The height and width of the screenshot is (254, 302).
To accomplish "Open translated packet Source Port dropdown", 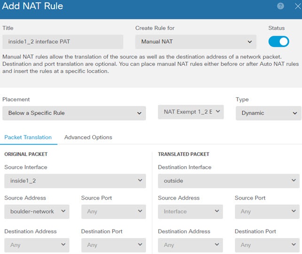I will coord(267,211).
